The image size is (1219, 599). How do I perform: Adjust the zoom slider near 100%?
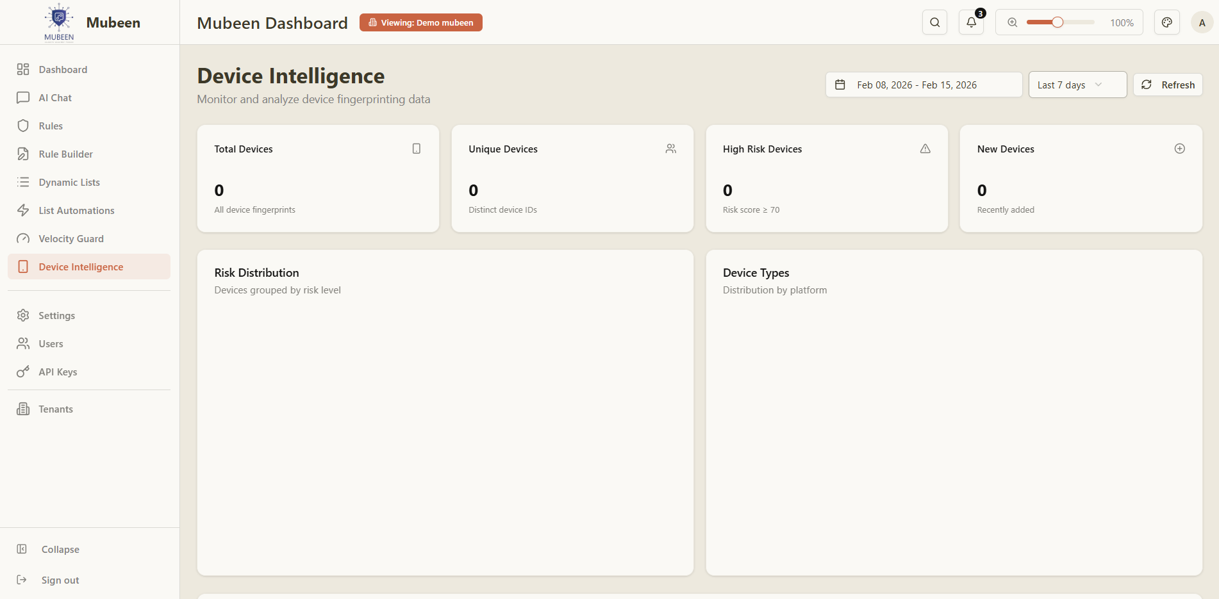tap(1057, 22)
